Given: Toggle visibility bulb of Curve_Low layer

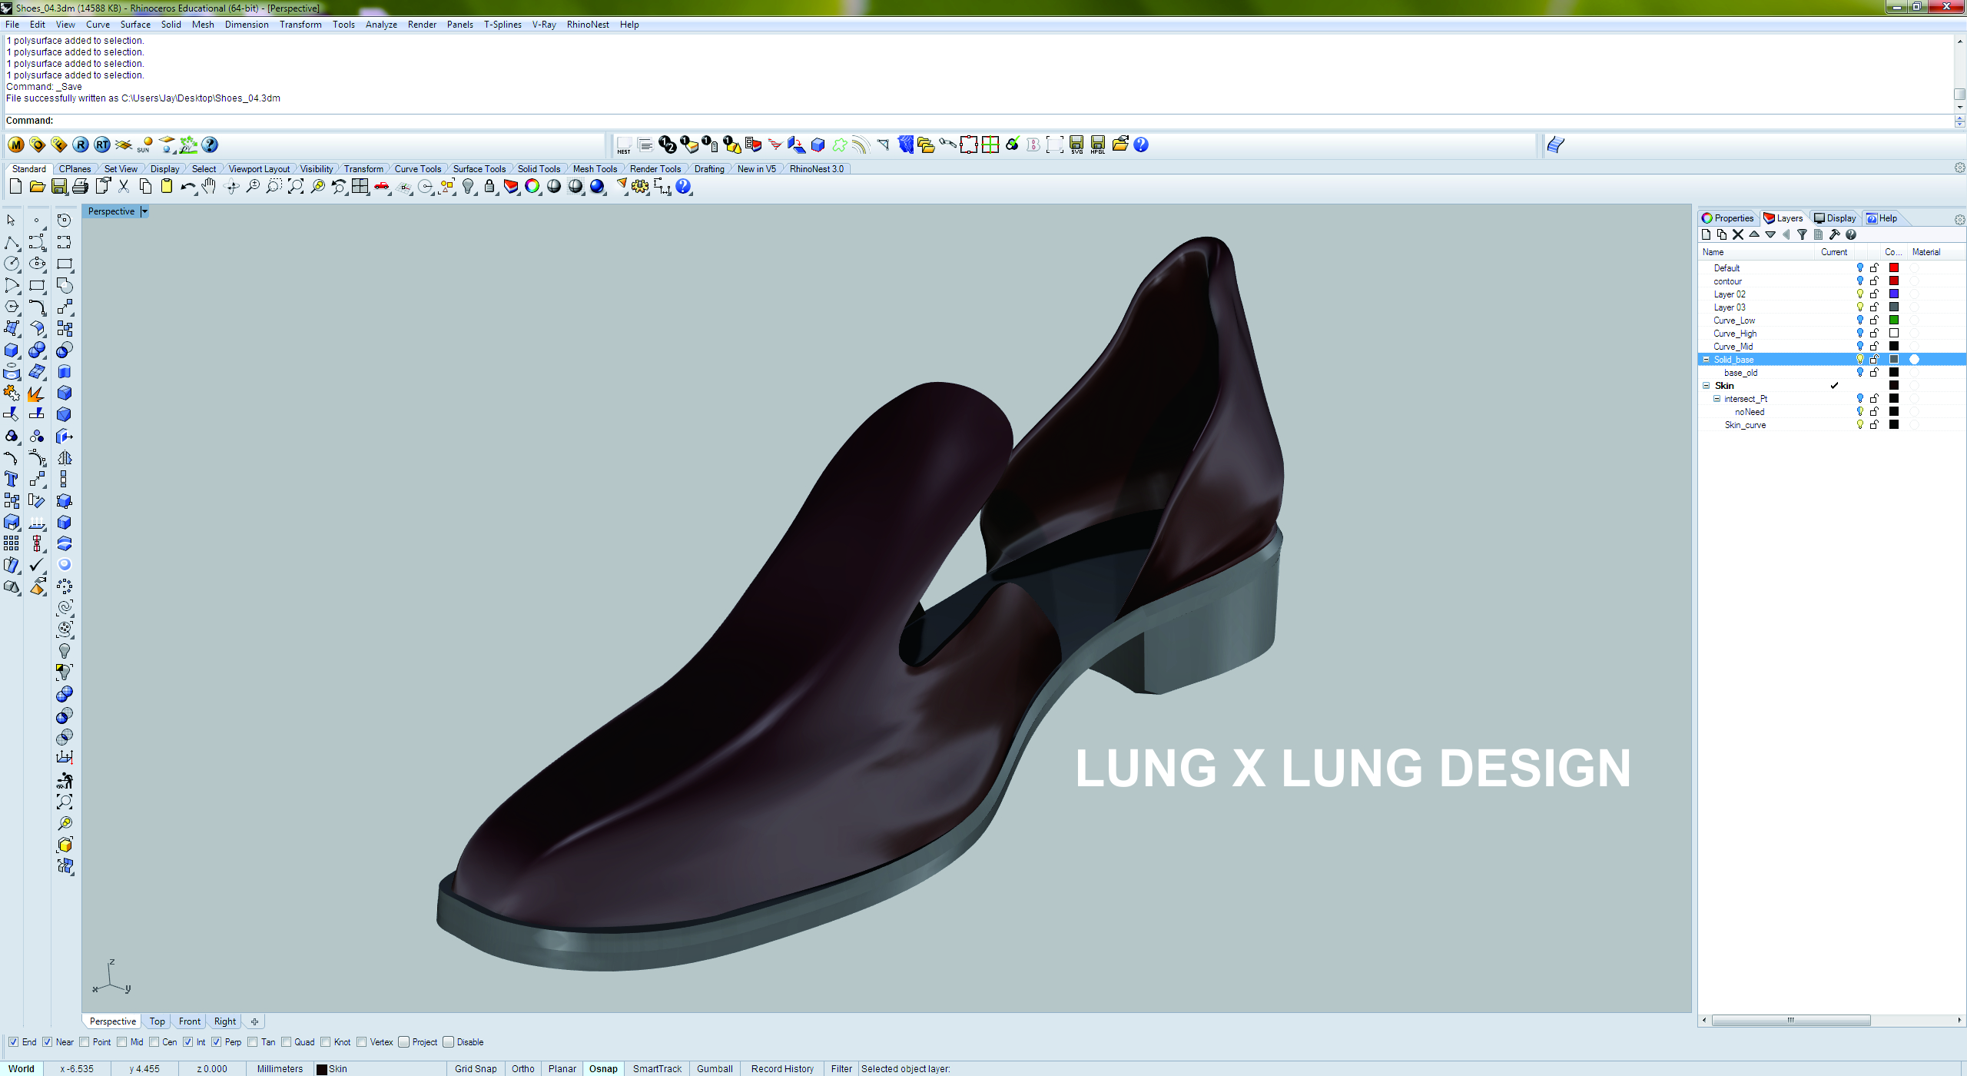Looking at the screenshot, I should (1860, 320).
